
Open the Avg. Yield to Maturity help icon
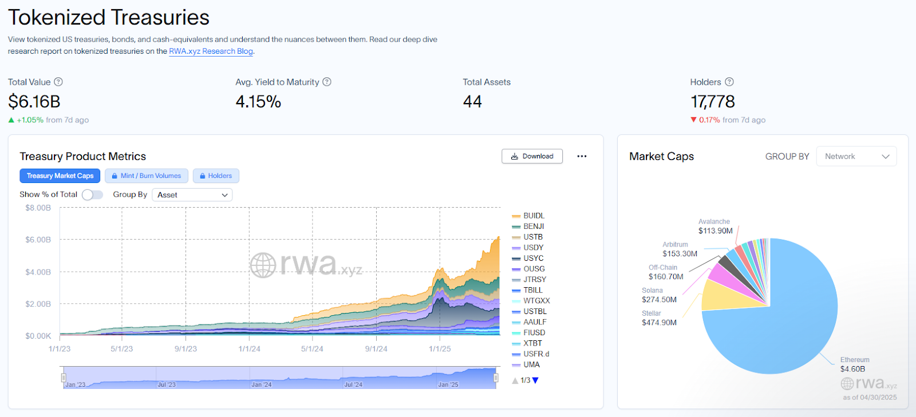tap(327, 82)
